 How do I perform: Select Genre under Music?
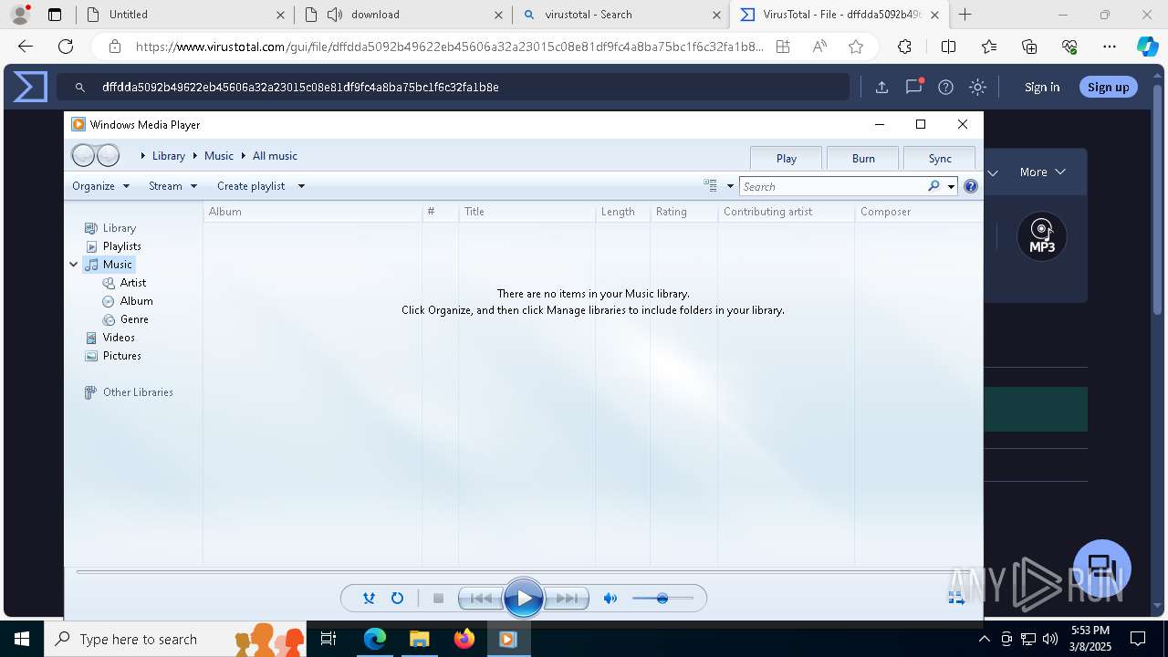click(x=134, y=319)
